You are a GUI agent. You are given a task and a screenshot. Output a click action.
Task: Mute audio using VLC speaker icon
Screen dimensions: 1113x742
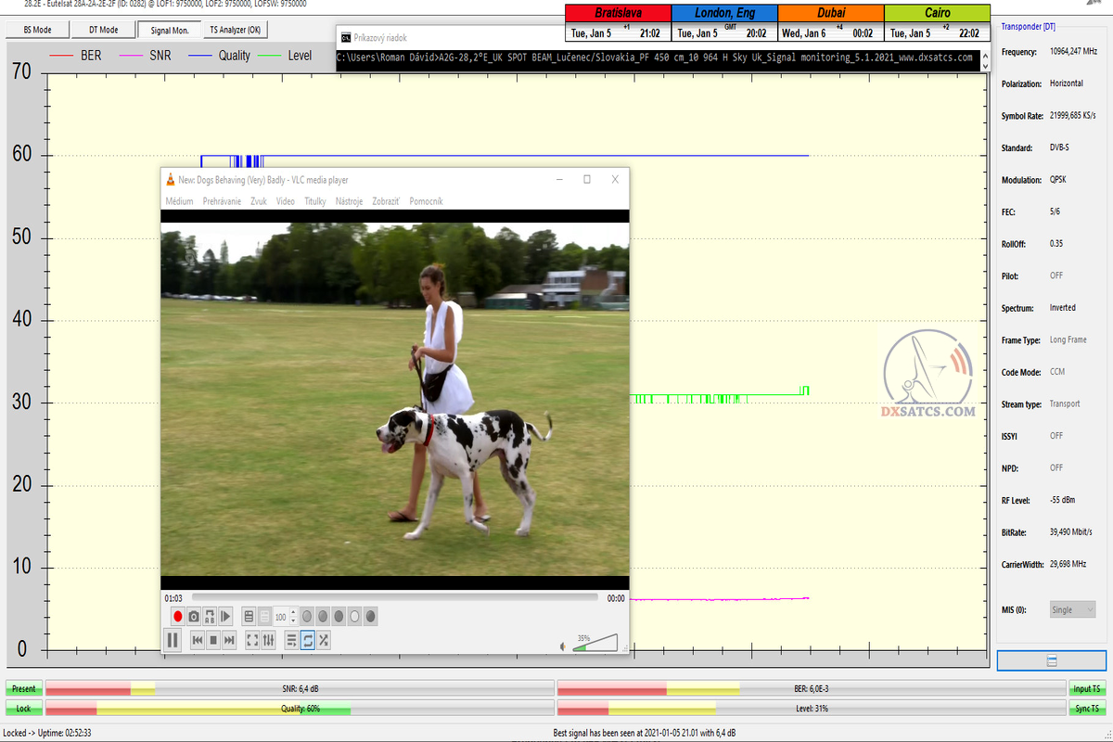click(x=562, y=646)
